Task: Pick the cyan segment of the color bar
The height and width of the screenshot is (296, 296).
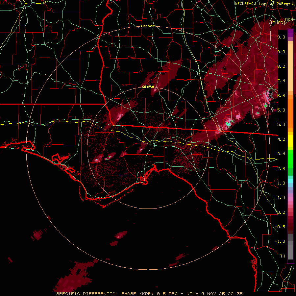Action: pos(290,181)
